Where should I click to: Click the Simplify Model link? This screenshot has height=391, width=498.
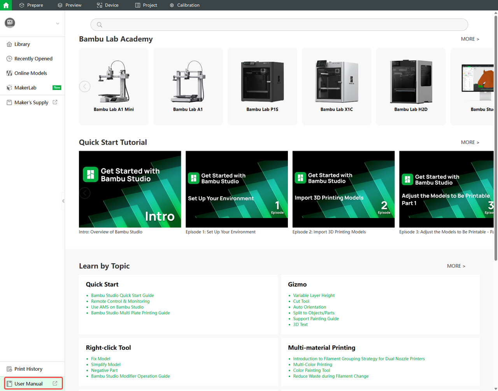click(106, 365)
